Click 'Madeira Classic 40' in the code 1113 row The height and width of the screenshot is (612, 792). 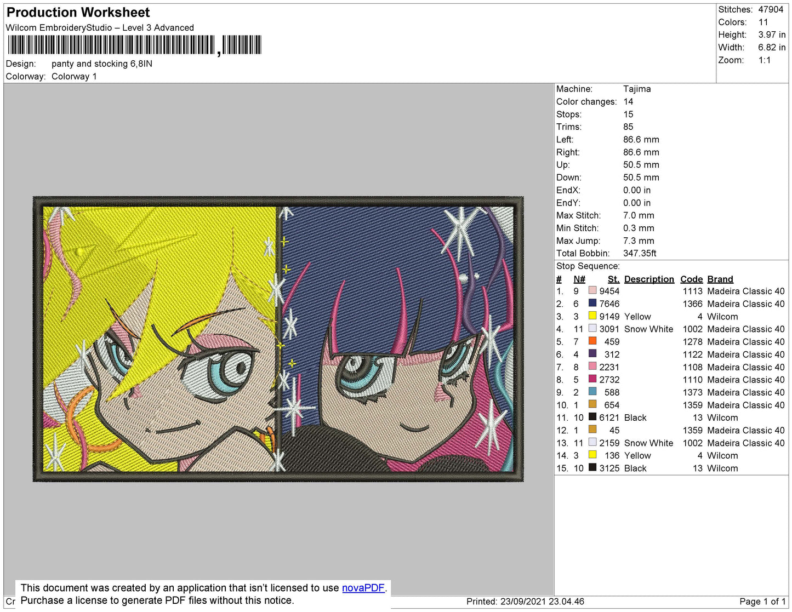[745, 291]
